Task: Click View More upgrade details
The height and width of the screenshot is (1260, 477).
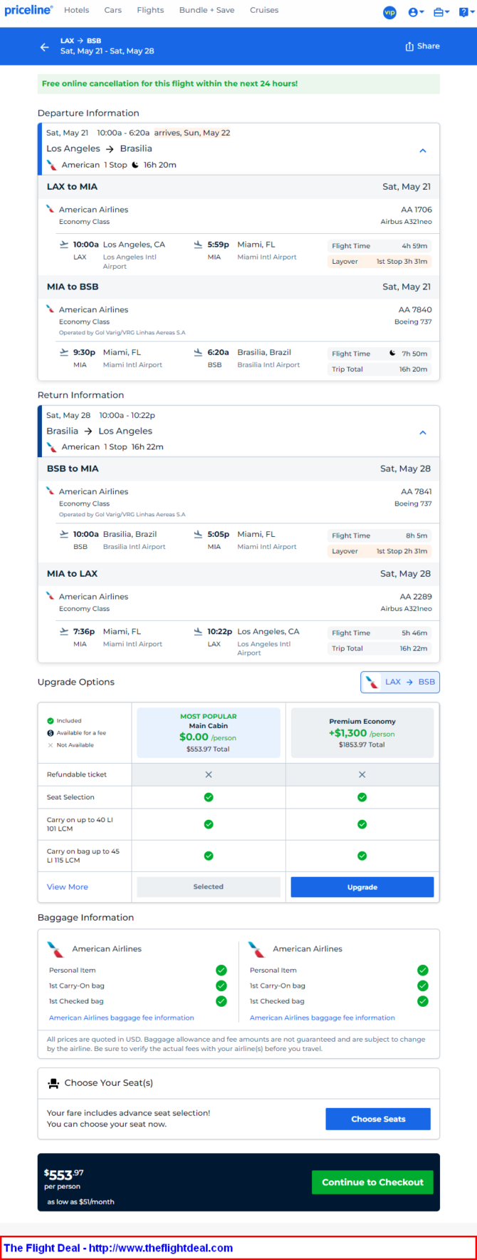Action: [68, 887]
